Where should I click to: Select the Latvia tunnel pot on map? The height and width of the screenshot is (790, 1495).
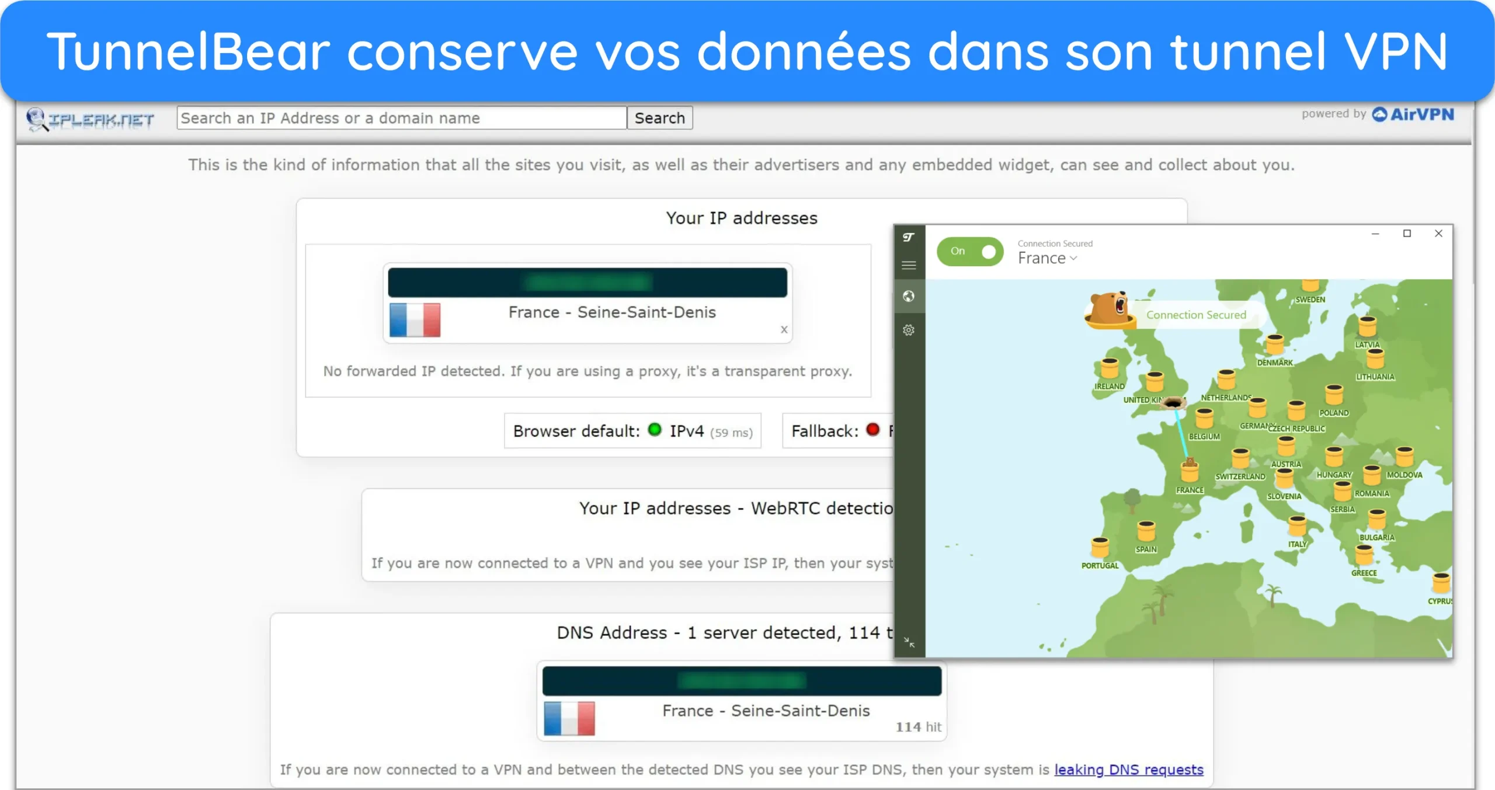[1367, 327]
